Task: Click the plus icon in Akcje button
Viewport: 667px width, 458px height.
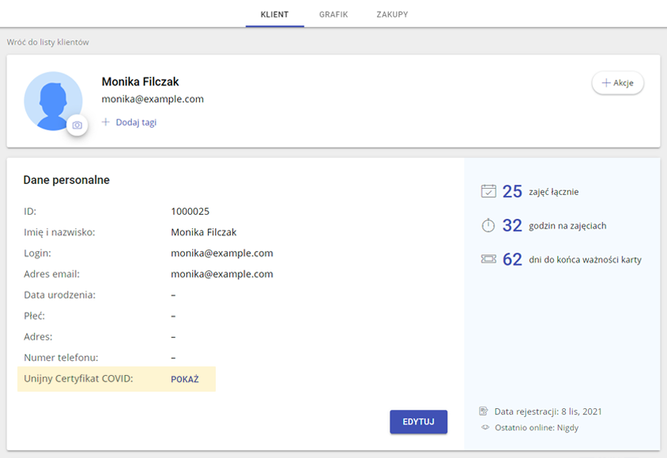Action: tap(606, 83)
